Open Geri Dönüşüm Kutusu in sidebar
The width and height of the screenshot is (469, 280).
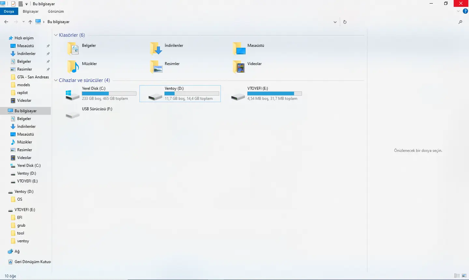29,262
